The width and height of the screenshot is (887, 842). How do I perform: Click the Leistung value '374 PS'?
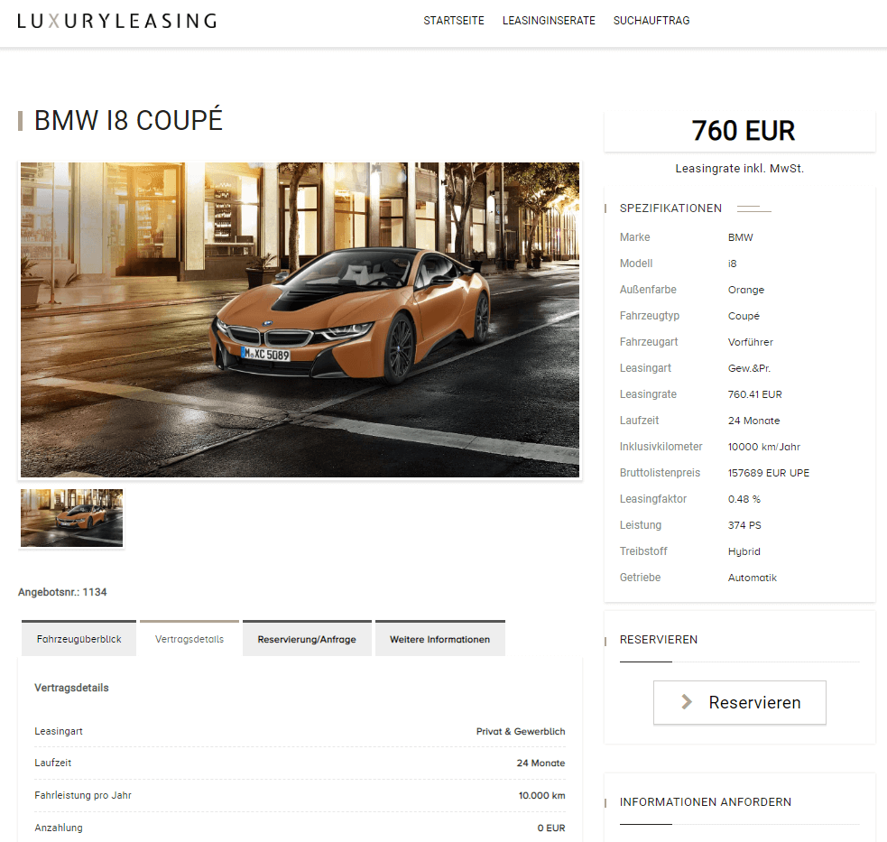744,525
